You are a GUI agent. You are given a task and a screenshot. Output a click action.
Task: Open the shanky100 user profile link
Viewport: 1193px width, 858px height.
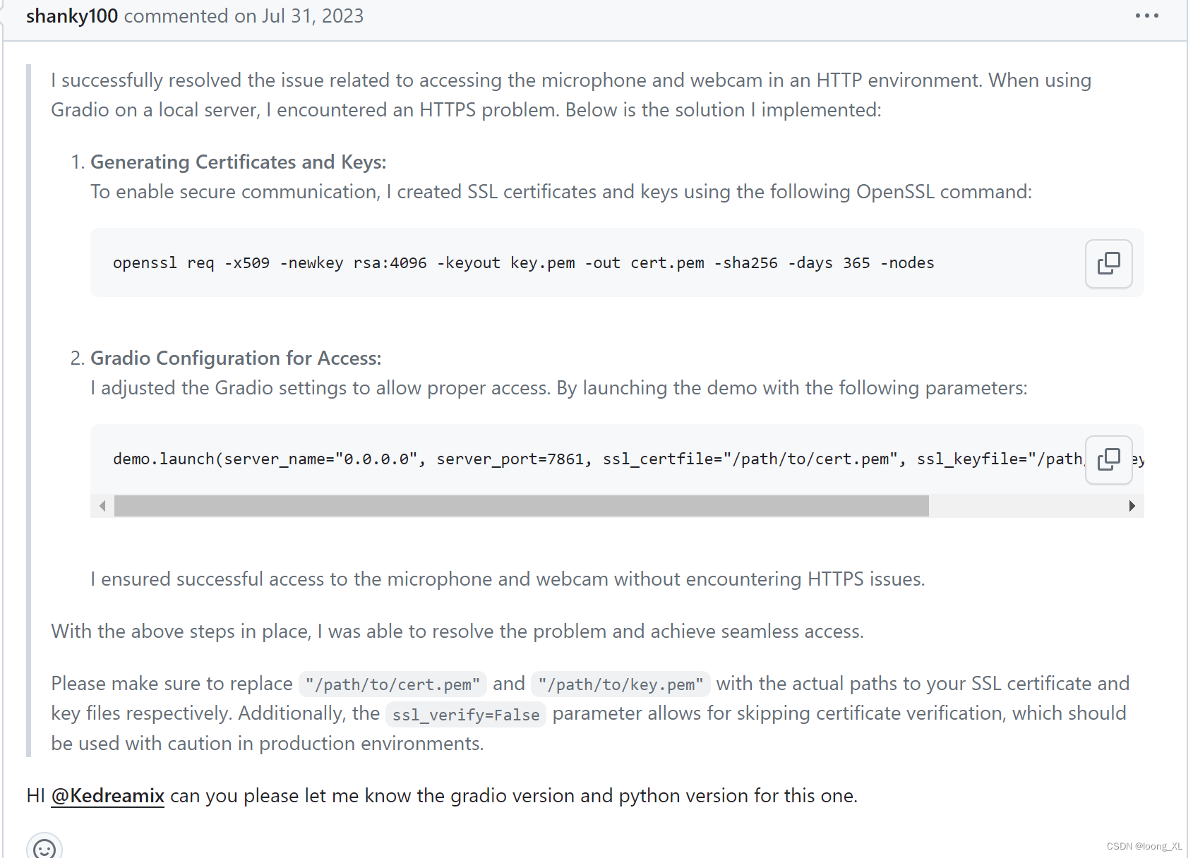pyautogui.click(x=72, y=16)
